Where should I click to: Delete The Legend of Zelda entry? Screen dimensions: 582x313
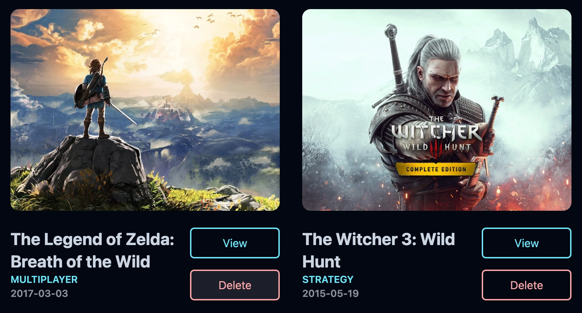[x=235, y=285]
